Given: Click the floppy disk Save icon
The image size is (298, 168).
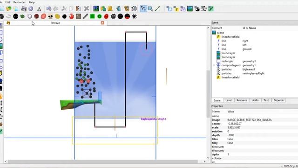Looking at the screenshot, I should (24, 8).
